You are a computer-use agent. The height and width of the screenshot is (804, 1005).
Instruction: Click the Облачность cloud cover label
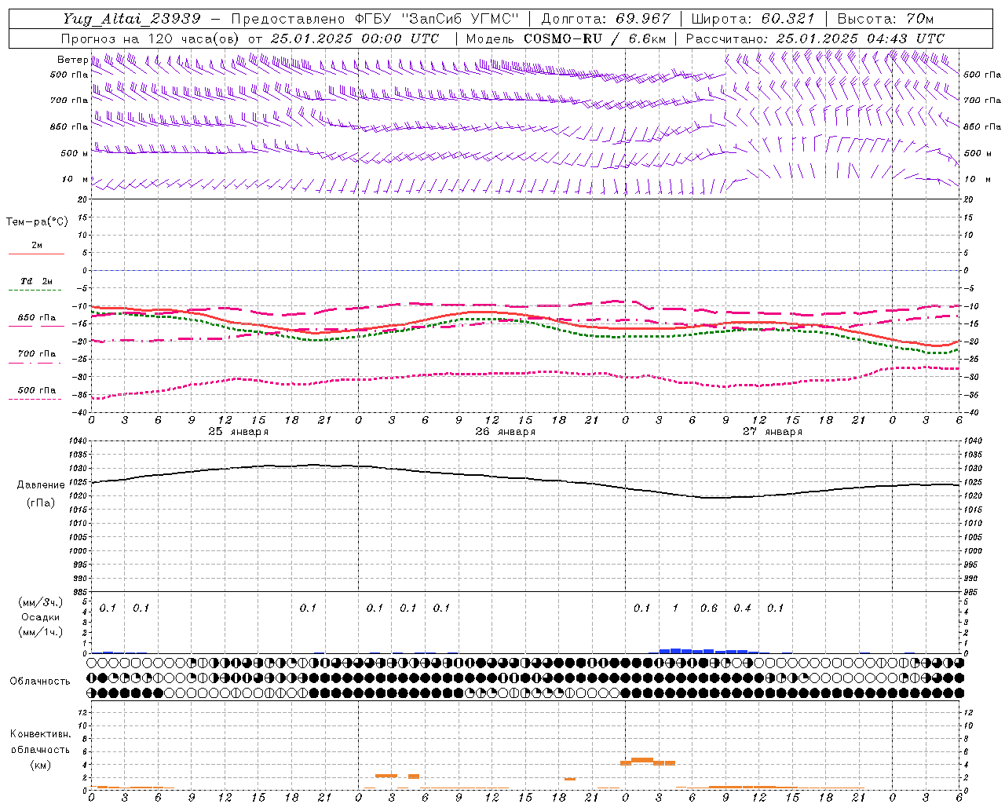pyautogui.click(x=40, y=682)
